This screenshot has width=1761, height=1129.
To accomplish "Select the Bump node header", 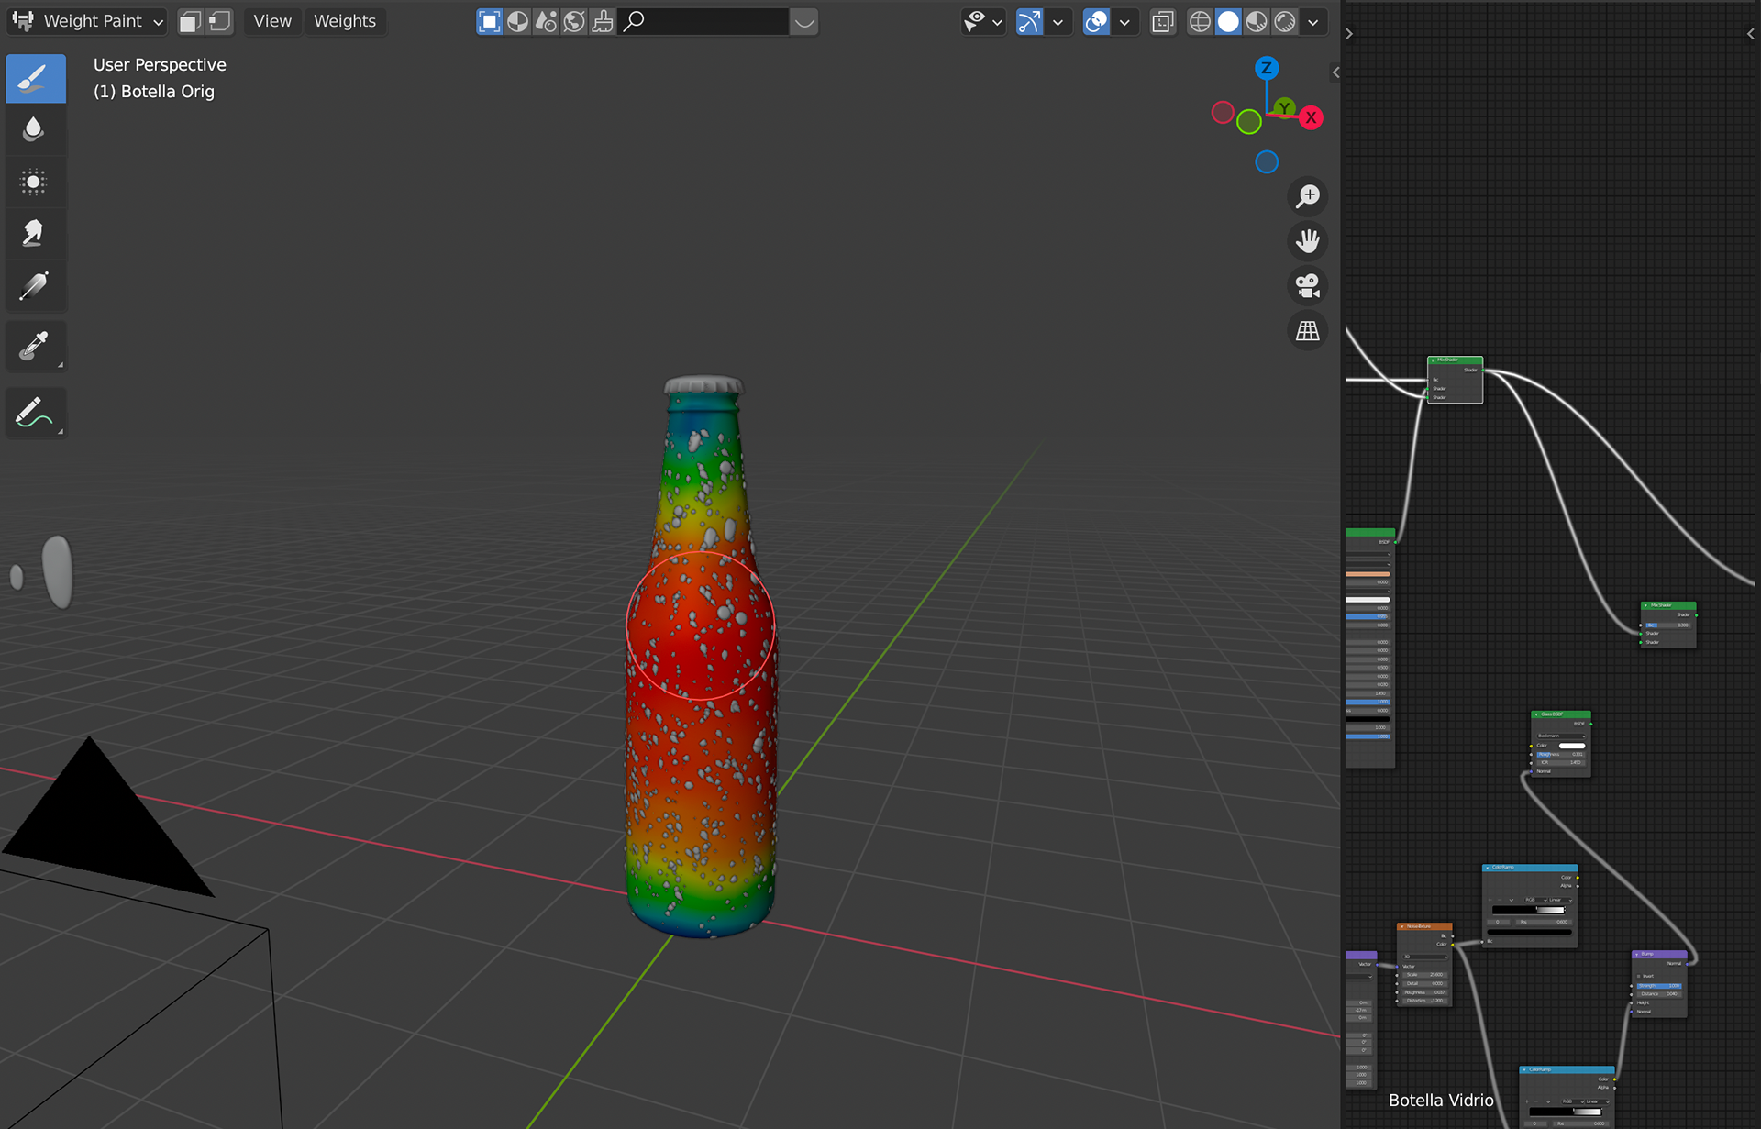I will 1659,955.
